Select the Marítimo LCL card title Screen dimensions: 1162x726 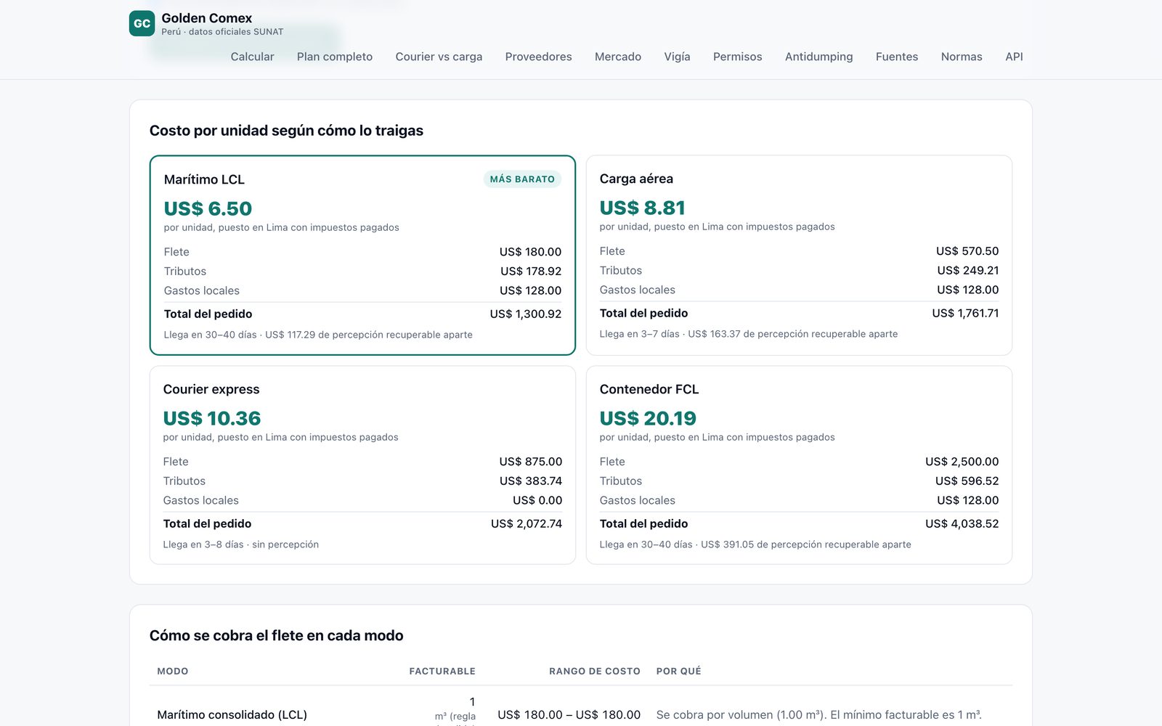tap(204, 179)
